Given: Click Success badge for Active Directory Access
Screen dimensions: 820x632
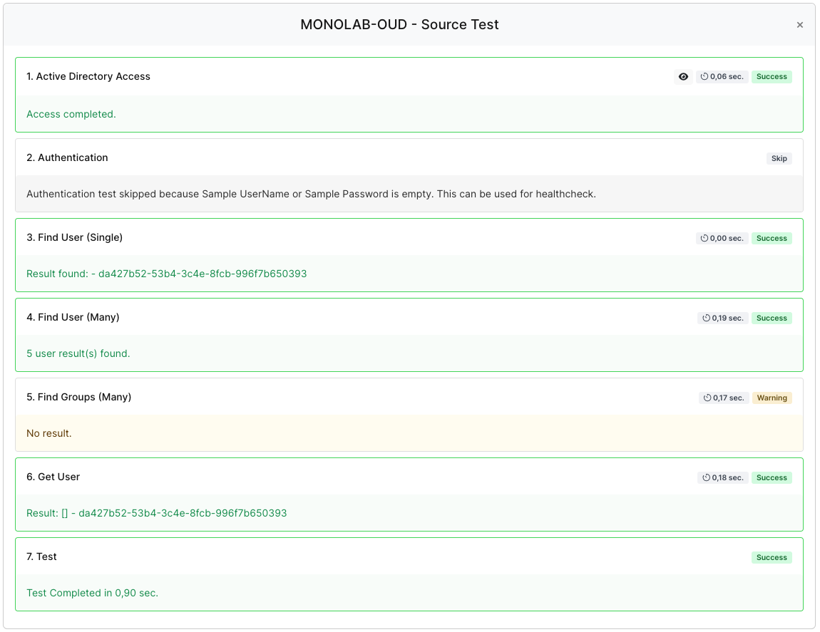Looking at the screenshot, I should [x=772, y=77].
